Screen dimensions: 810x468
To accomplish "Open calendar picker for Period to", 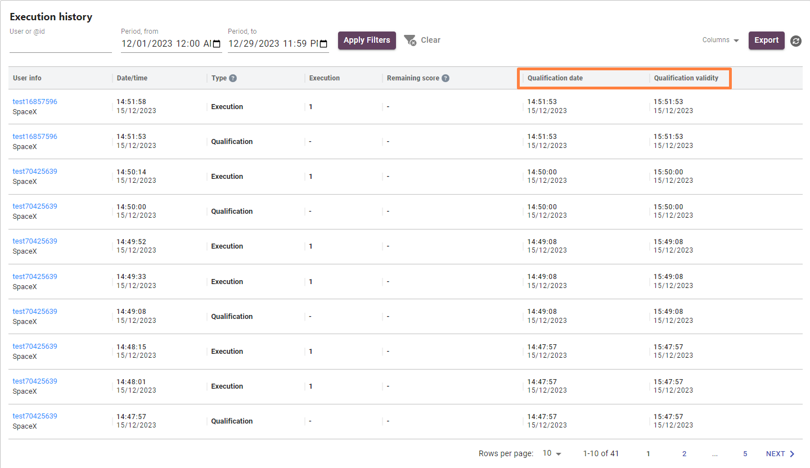I will coord(323,44).
